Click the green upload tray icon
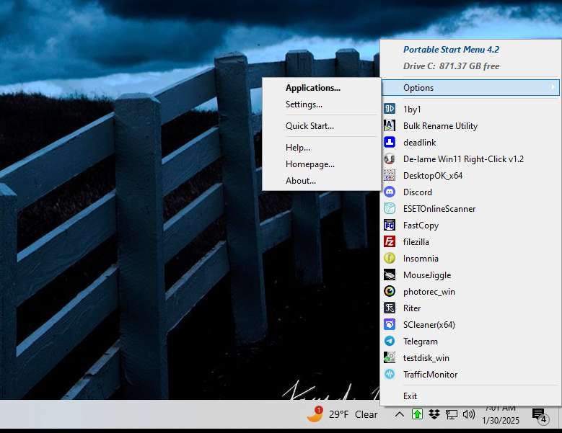 tap(417, 414)
